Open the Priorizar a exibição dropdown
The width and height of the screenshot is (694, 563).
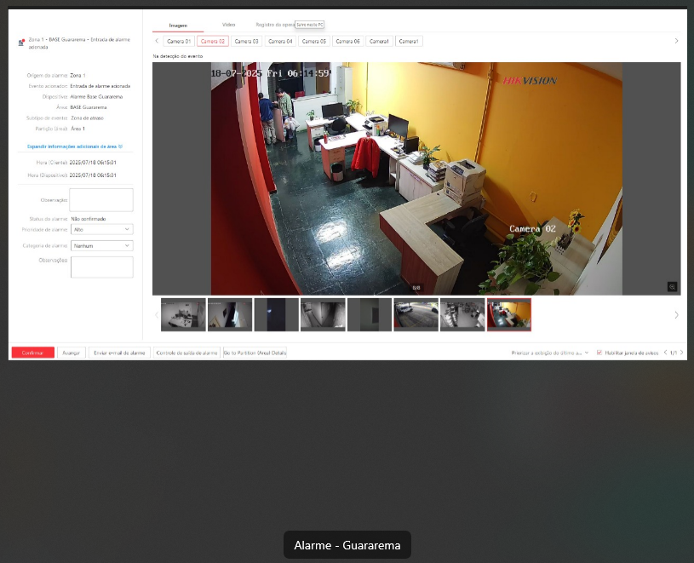pyautogui.click(x=549, y=352)
